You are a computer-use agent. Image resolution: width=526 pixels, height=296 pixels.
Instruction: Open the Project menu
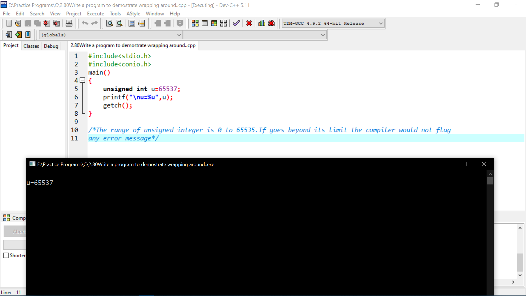point(74,14)
